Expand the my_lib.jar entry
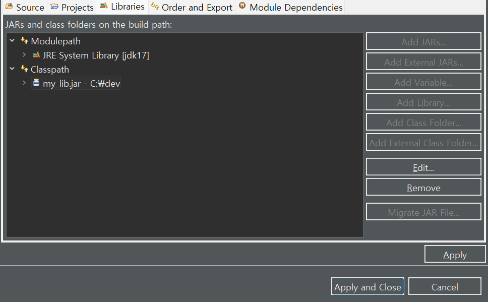 (x=24, y=83)
